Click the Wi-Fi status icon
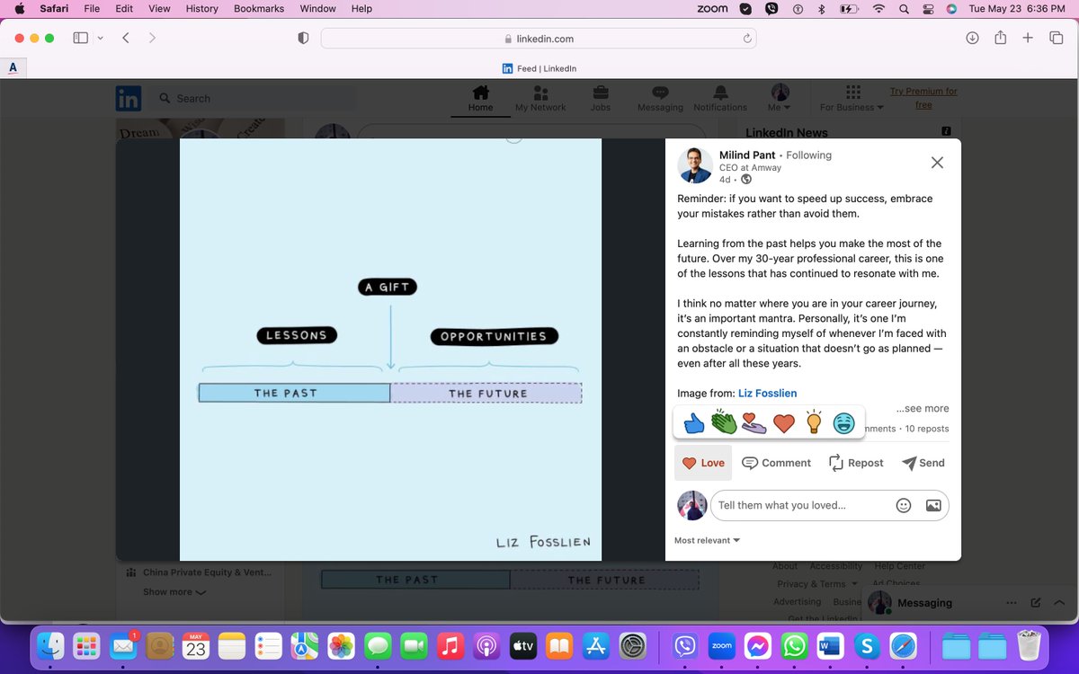 click(x=878, y=8)
